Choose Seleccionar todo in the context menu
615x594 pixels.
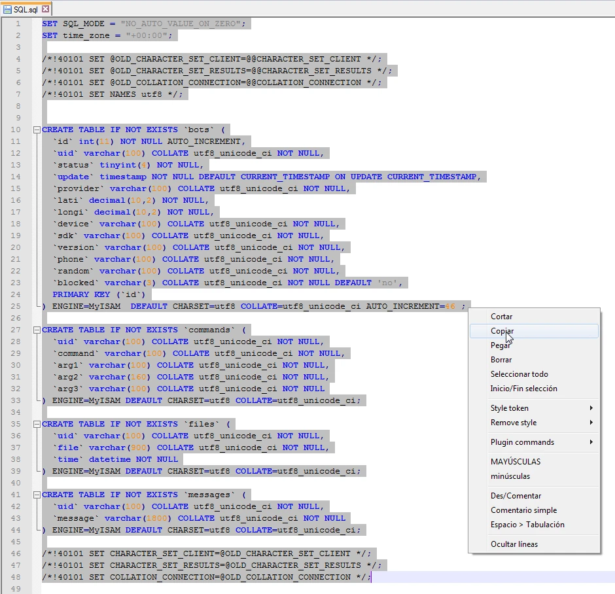click(534, 374)
